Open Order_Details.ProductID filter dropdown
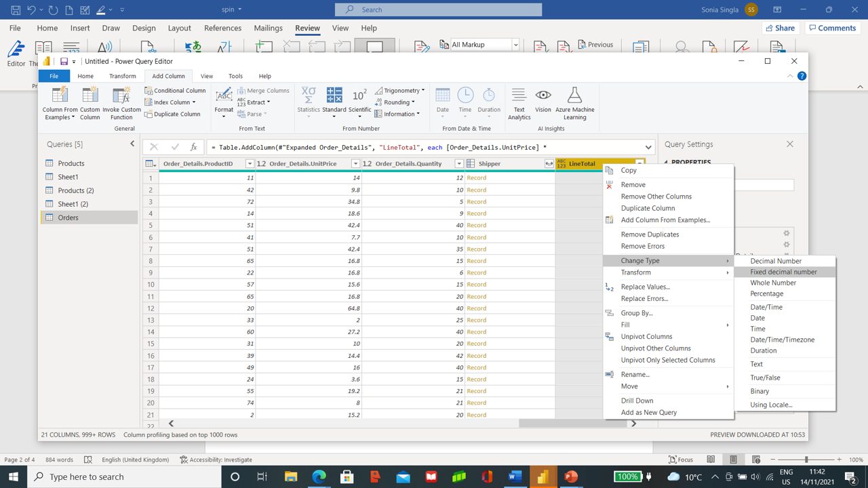The width and height of the screenshot is (868, 488). 250,164
